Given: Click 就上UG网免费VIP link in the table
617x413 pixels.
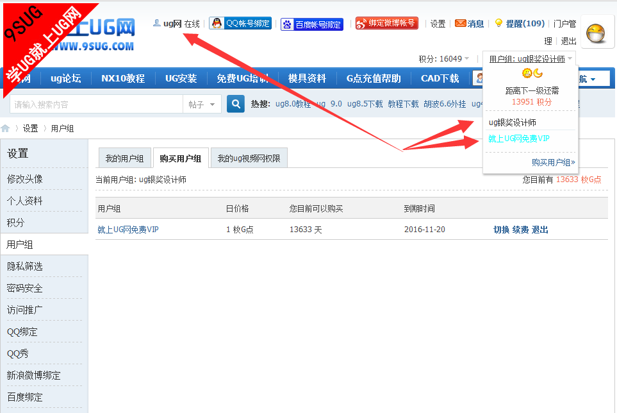Looking at the screenshot, I should click(x=128, y=230).
